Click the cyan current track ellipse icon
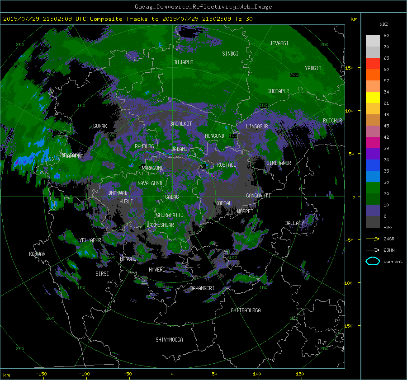 (373, 261)
